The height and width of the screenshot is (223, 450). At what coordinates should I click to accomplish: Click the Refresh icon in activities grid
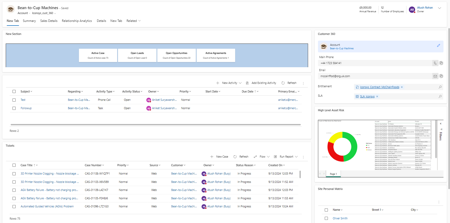283,83
